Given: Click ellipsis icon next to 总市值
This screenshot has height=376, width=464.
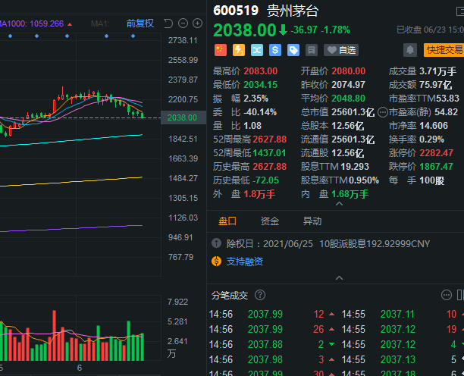Looking at the screenshot, I should click(x=383, y=112).
